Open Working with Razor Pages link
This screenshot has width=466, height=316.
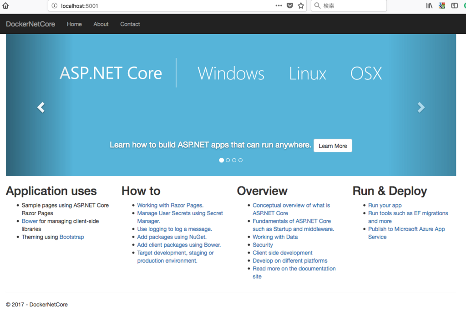tap(170, 206)
